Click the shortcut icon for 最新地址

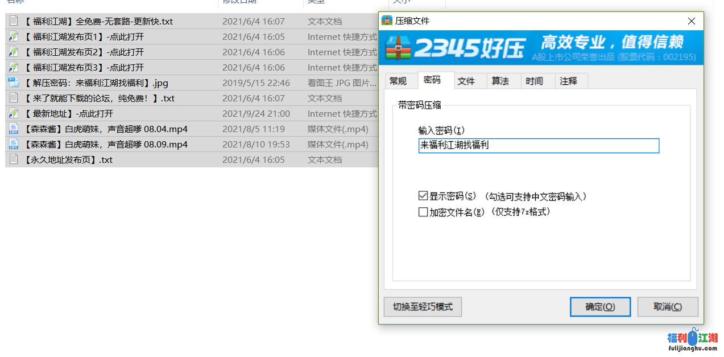pyautogui.click(x=14, y=114)
